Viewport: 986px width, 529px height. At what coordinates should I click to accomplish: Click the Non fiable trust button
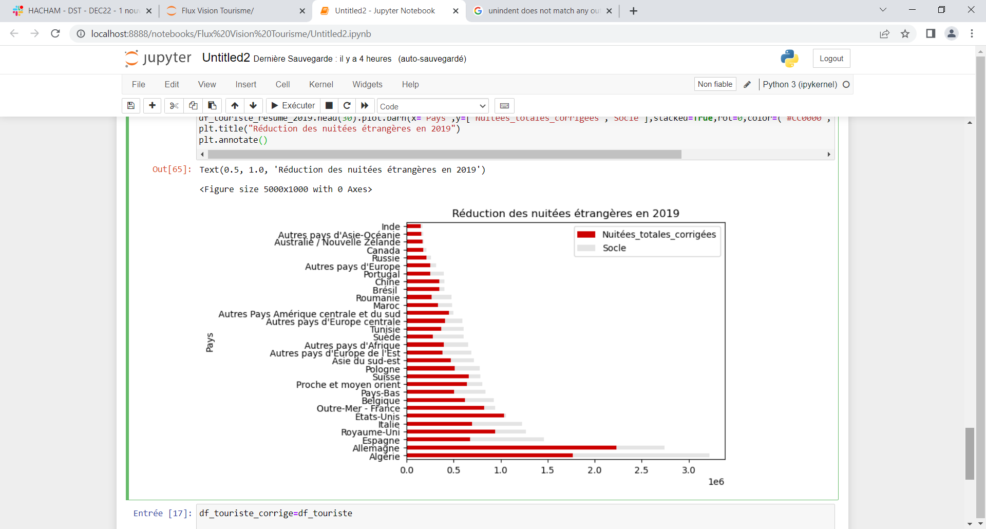pyautogui.click(x=715, y=84)
